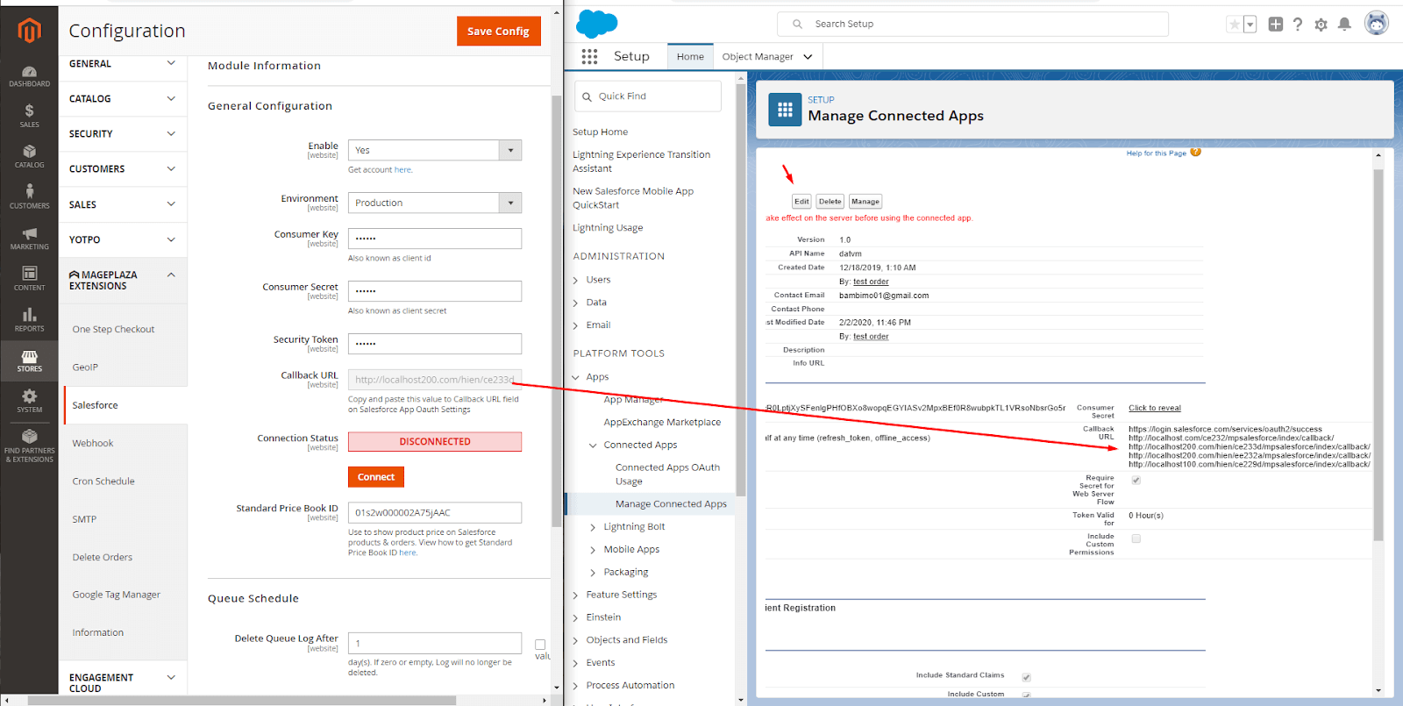
Task: Click the Salesforce cloud logo
Action: (x=597, y=24)
